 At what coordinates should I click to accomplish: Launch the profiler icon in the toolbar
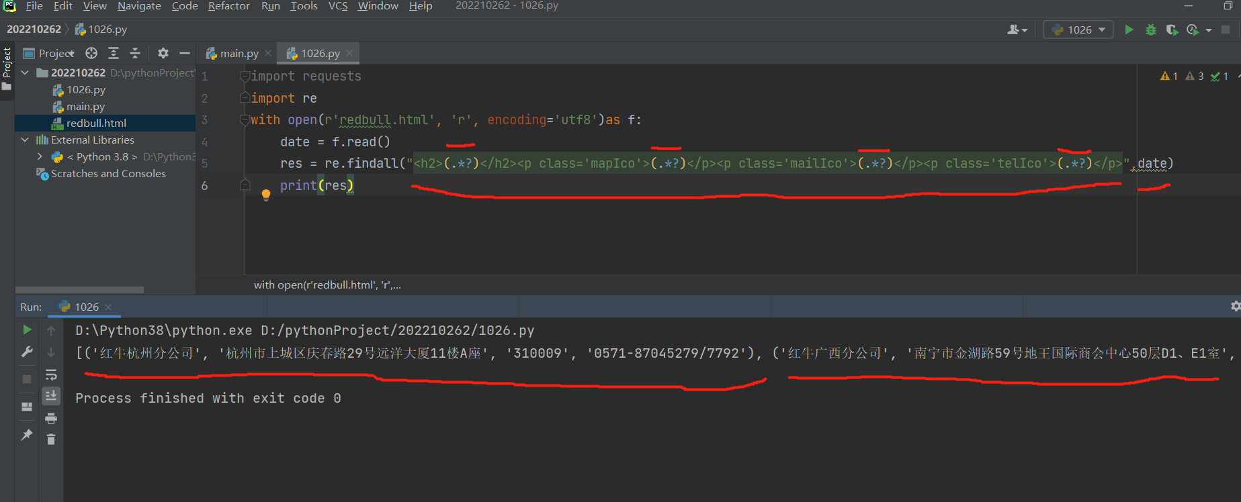click(1193, 30)
